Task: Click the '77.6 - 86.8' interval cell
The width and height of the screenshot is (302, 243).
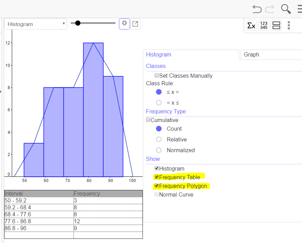Action: tap(39, 222)
